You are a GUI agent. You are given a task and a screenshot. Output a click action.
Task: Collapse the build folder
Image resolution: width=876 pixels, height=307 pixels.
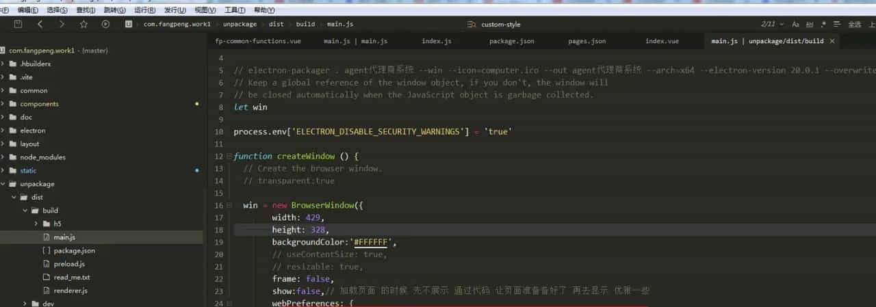coord(25,211)
